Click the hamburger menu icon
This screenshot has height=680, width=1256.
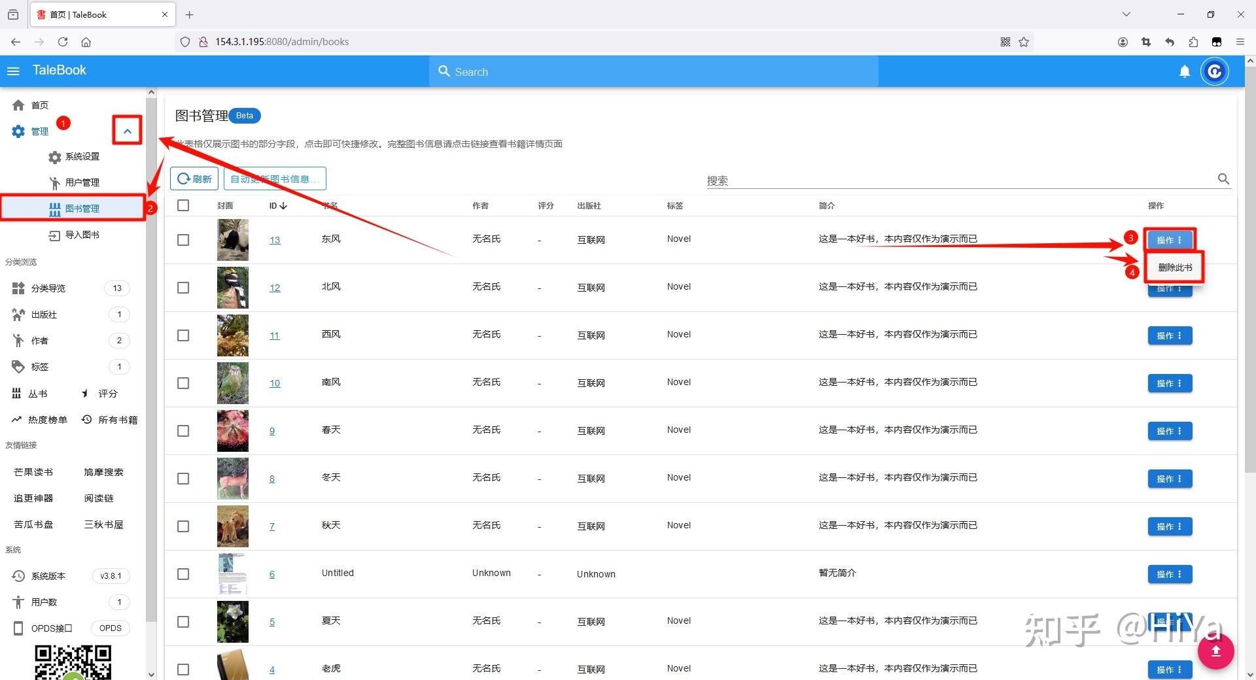pos(12,71)
